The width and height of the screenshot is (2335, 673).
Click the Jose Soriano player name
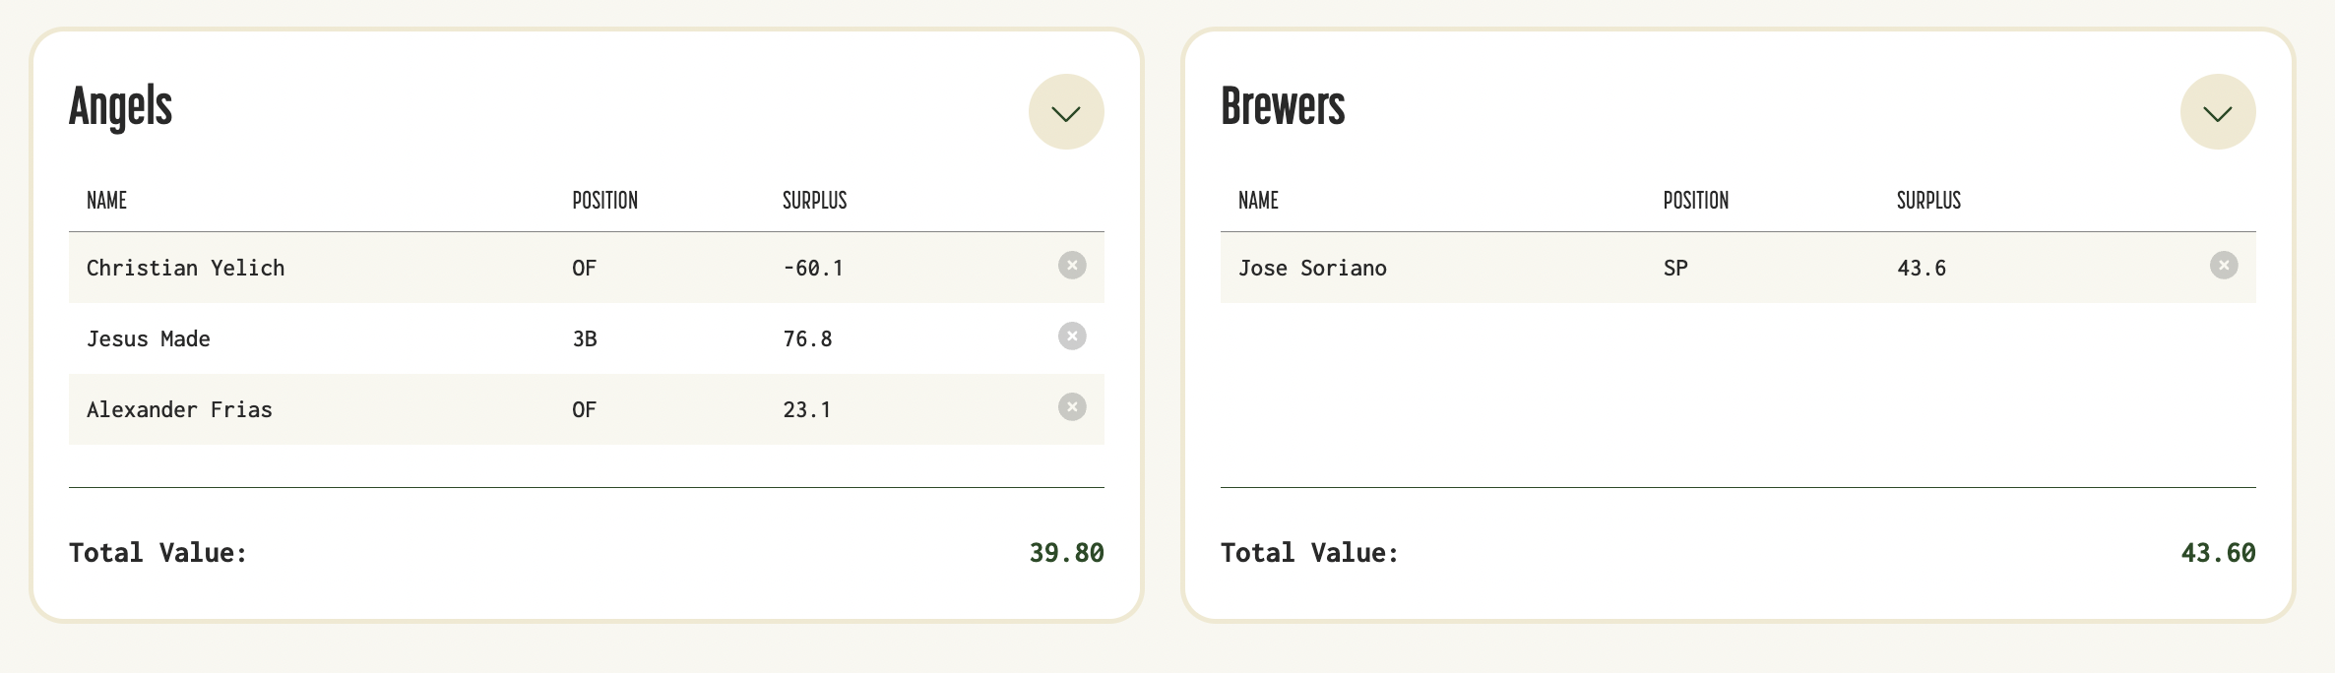click(x=1312, y=268)
